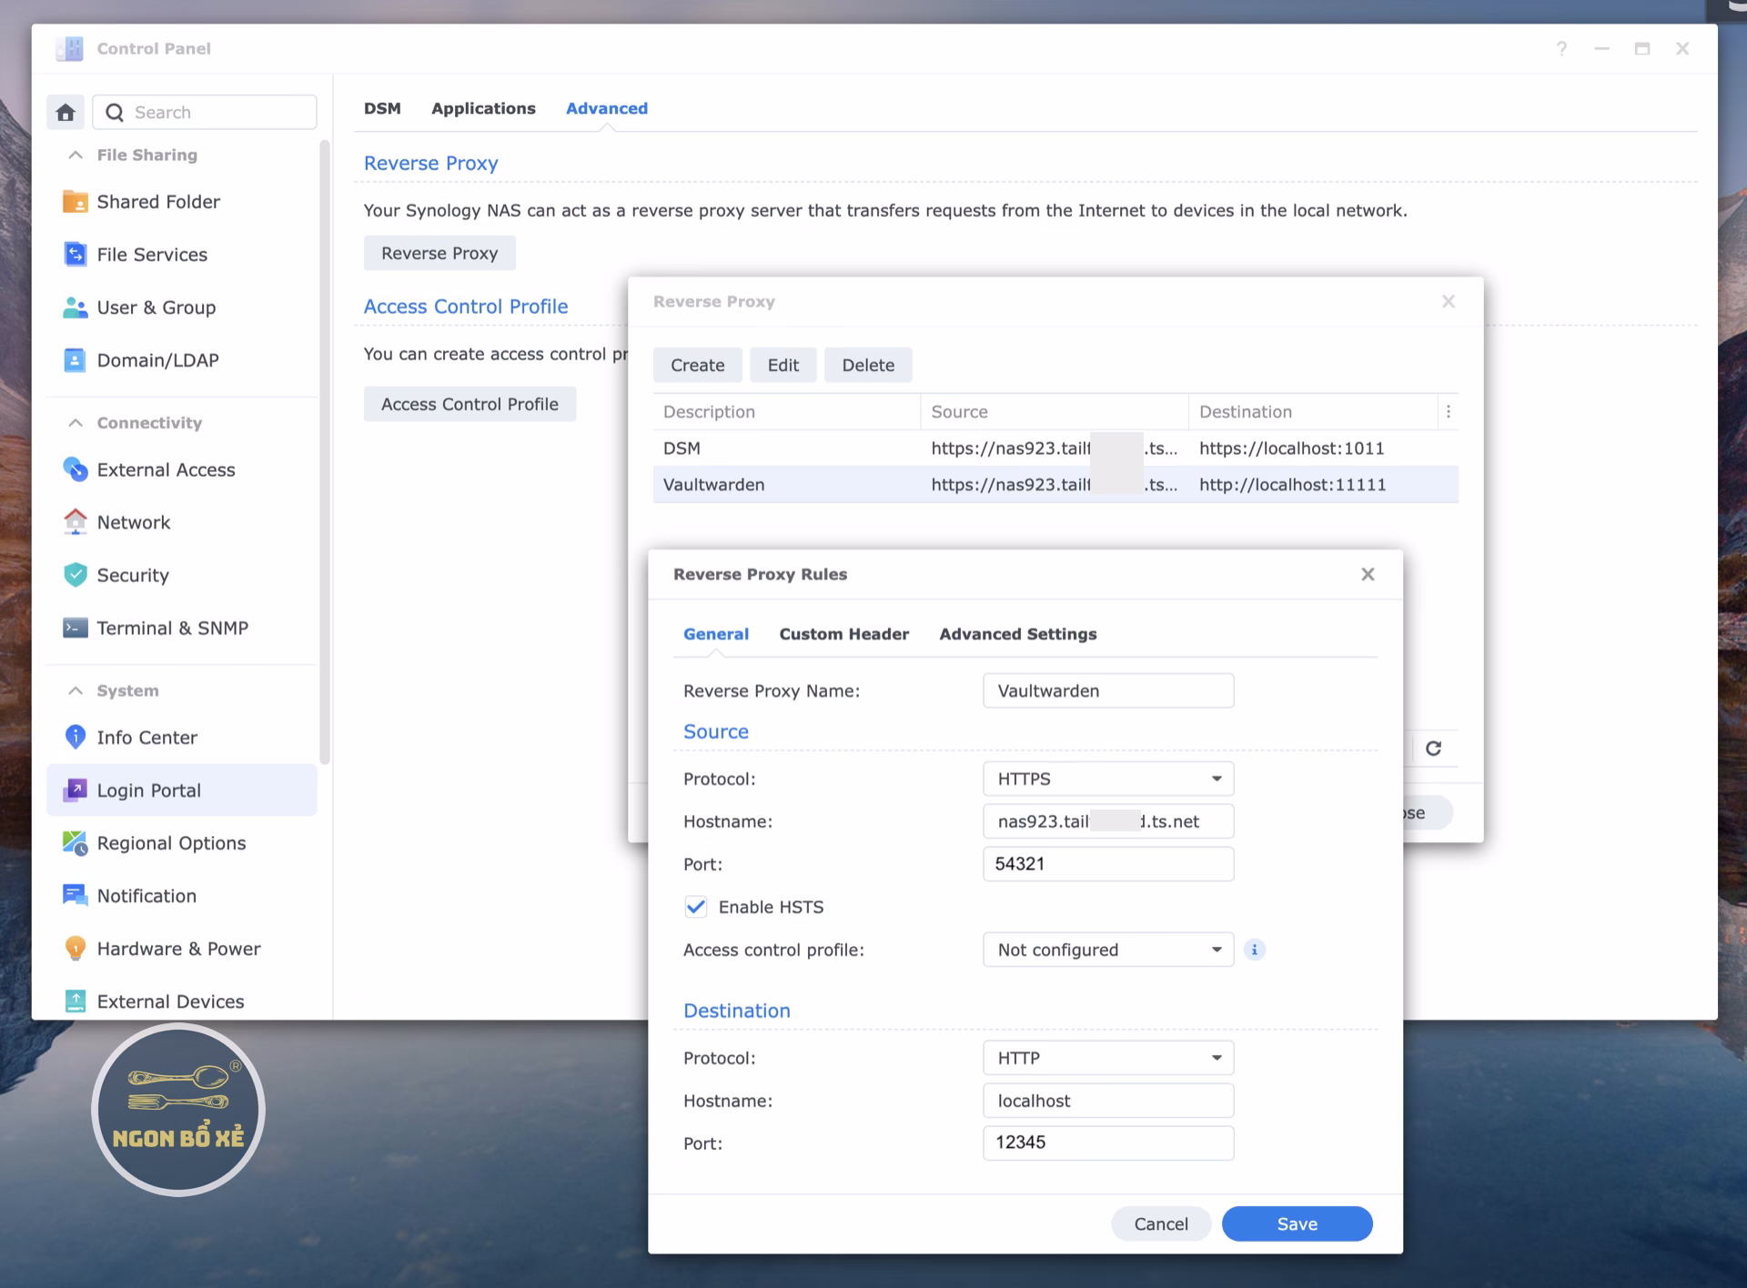
Task: Switch to the Applications tab
Action: (x=483, y=108)
